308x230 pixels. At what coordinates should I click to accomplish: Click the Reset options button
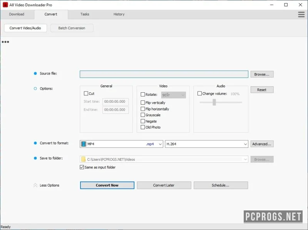262,90
